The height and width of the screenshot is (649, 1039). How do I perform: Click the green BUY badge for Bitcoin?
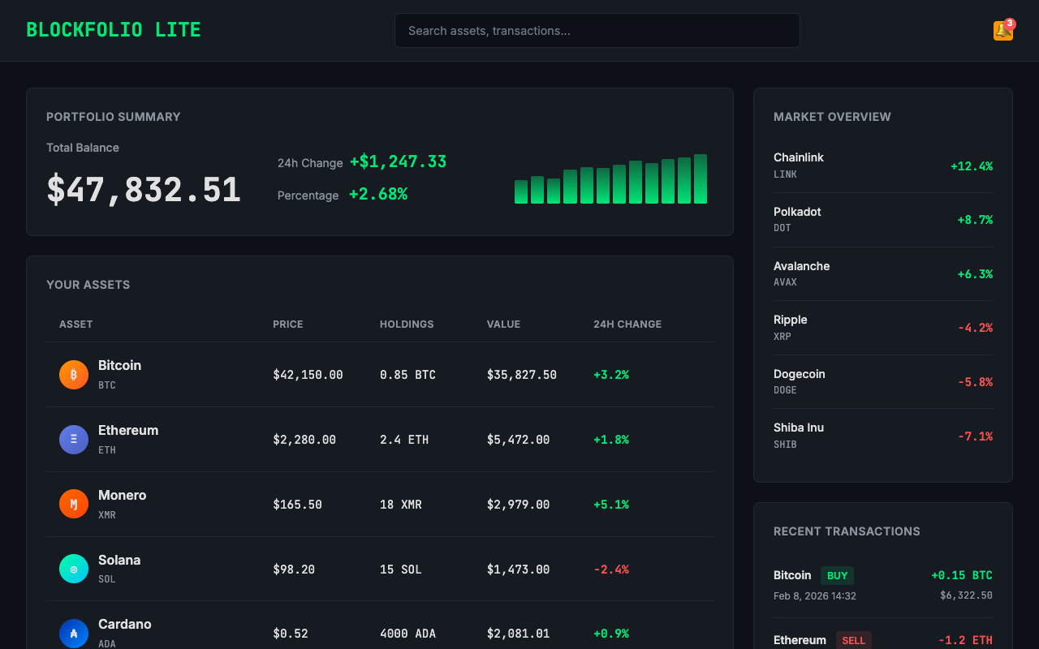(837, 575)
